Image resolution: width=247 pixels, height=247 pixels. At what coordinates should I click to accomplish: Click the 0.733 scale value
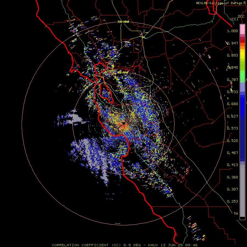[x=232, y=92]
